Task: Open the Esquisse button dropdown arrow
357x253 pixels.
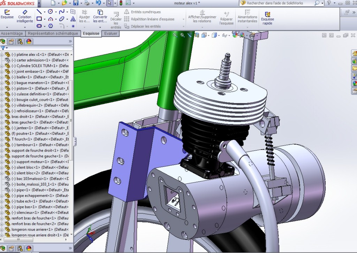Action: (x=7, y=27)
